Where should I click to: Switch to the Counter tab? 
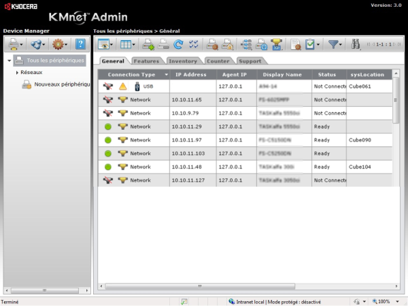coord(218,61)
